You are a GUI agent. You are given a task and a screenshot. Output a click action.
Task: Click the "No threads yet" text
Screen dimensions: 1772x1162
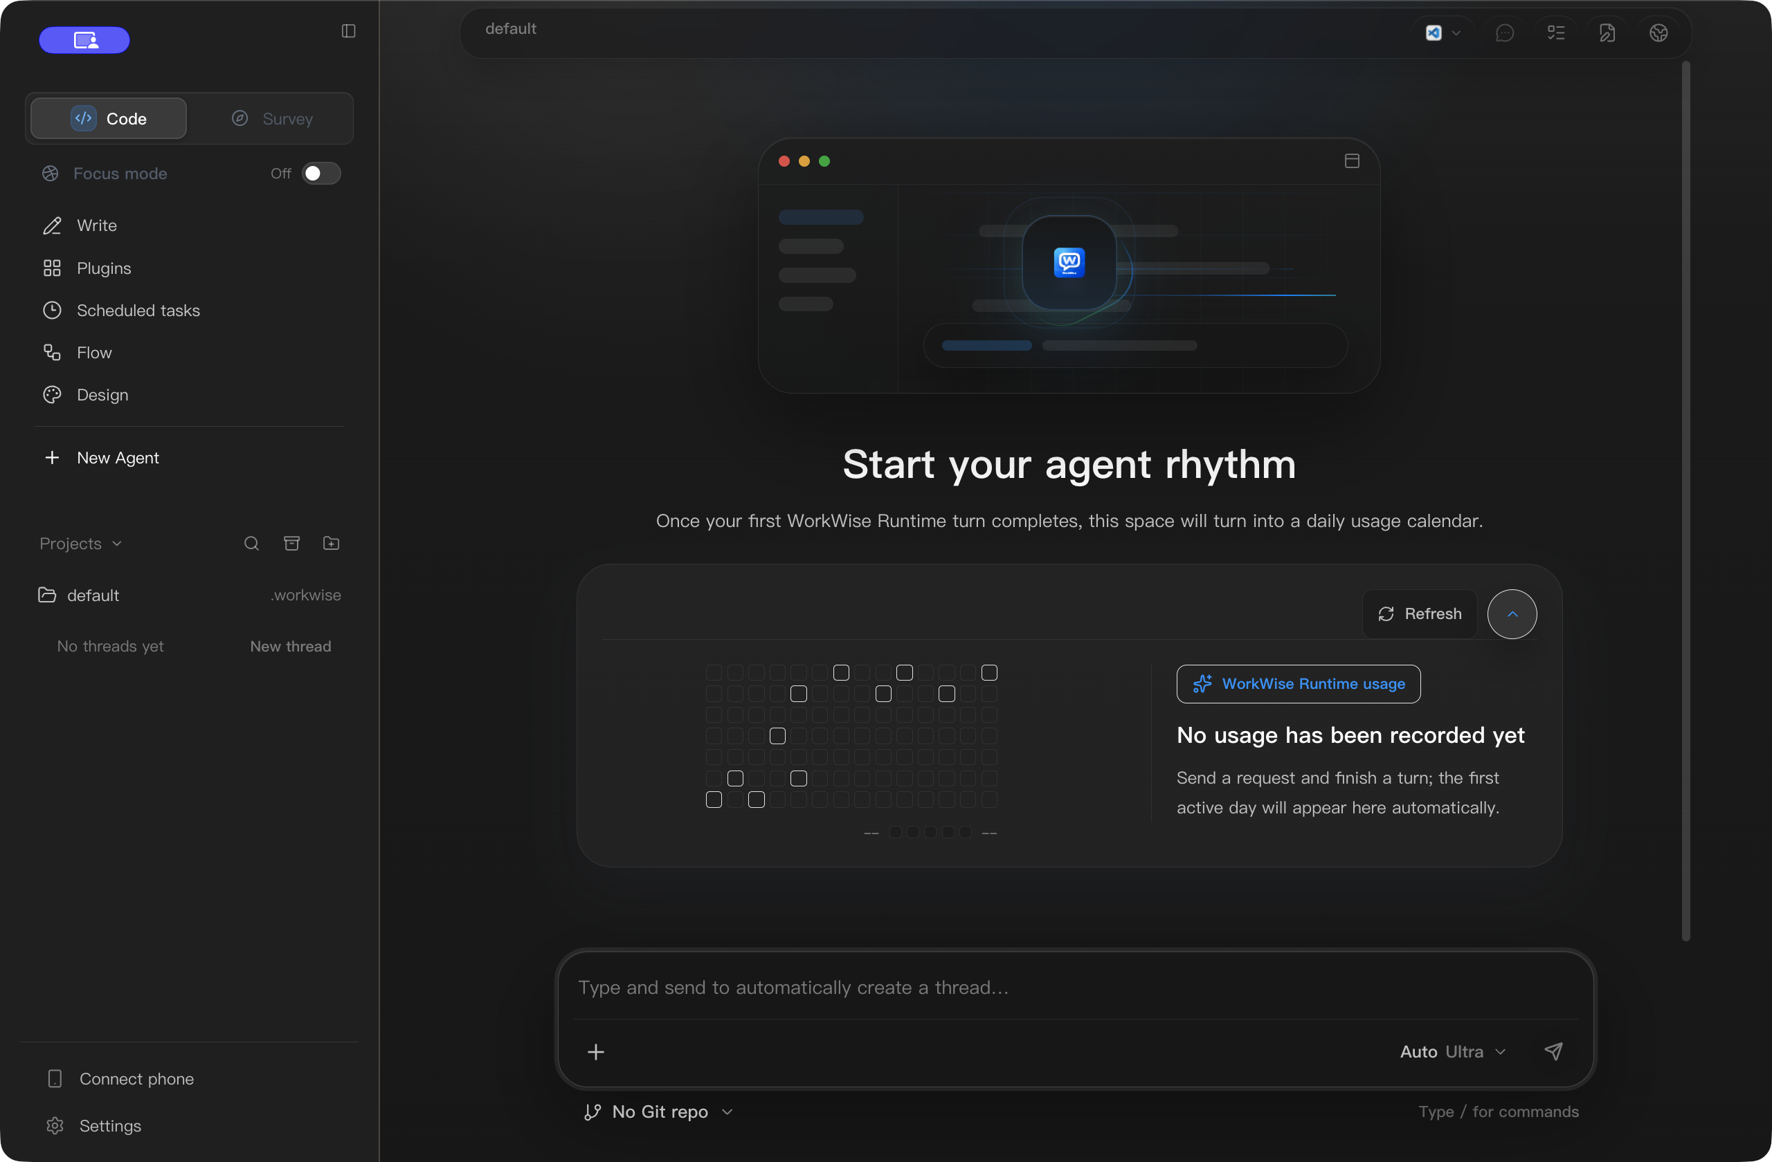[x=110, y=647]
